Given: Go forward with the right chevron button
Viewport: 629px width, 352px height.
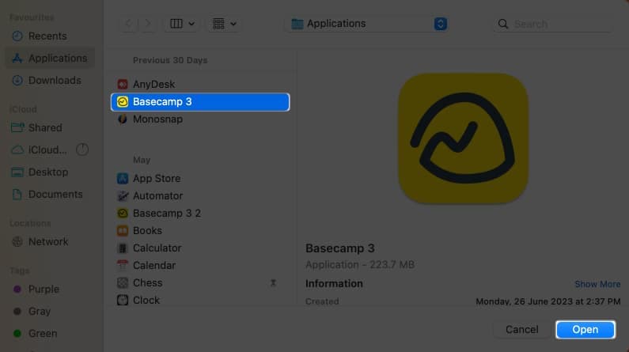Looking at the screenshot, I should pos(147,24).
